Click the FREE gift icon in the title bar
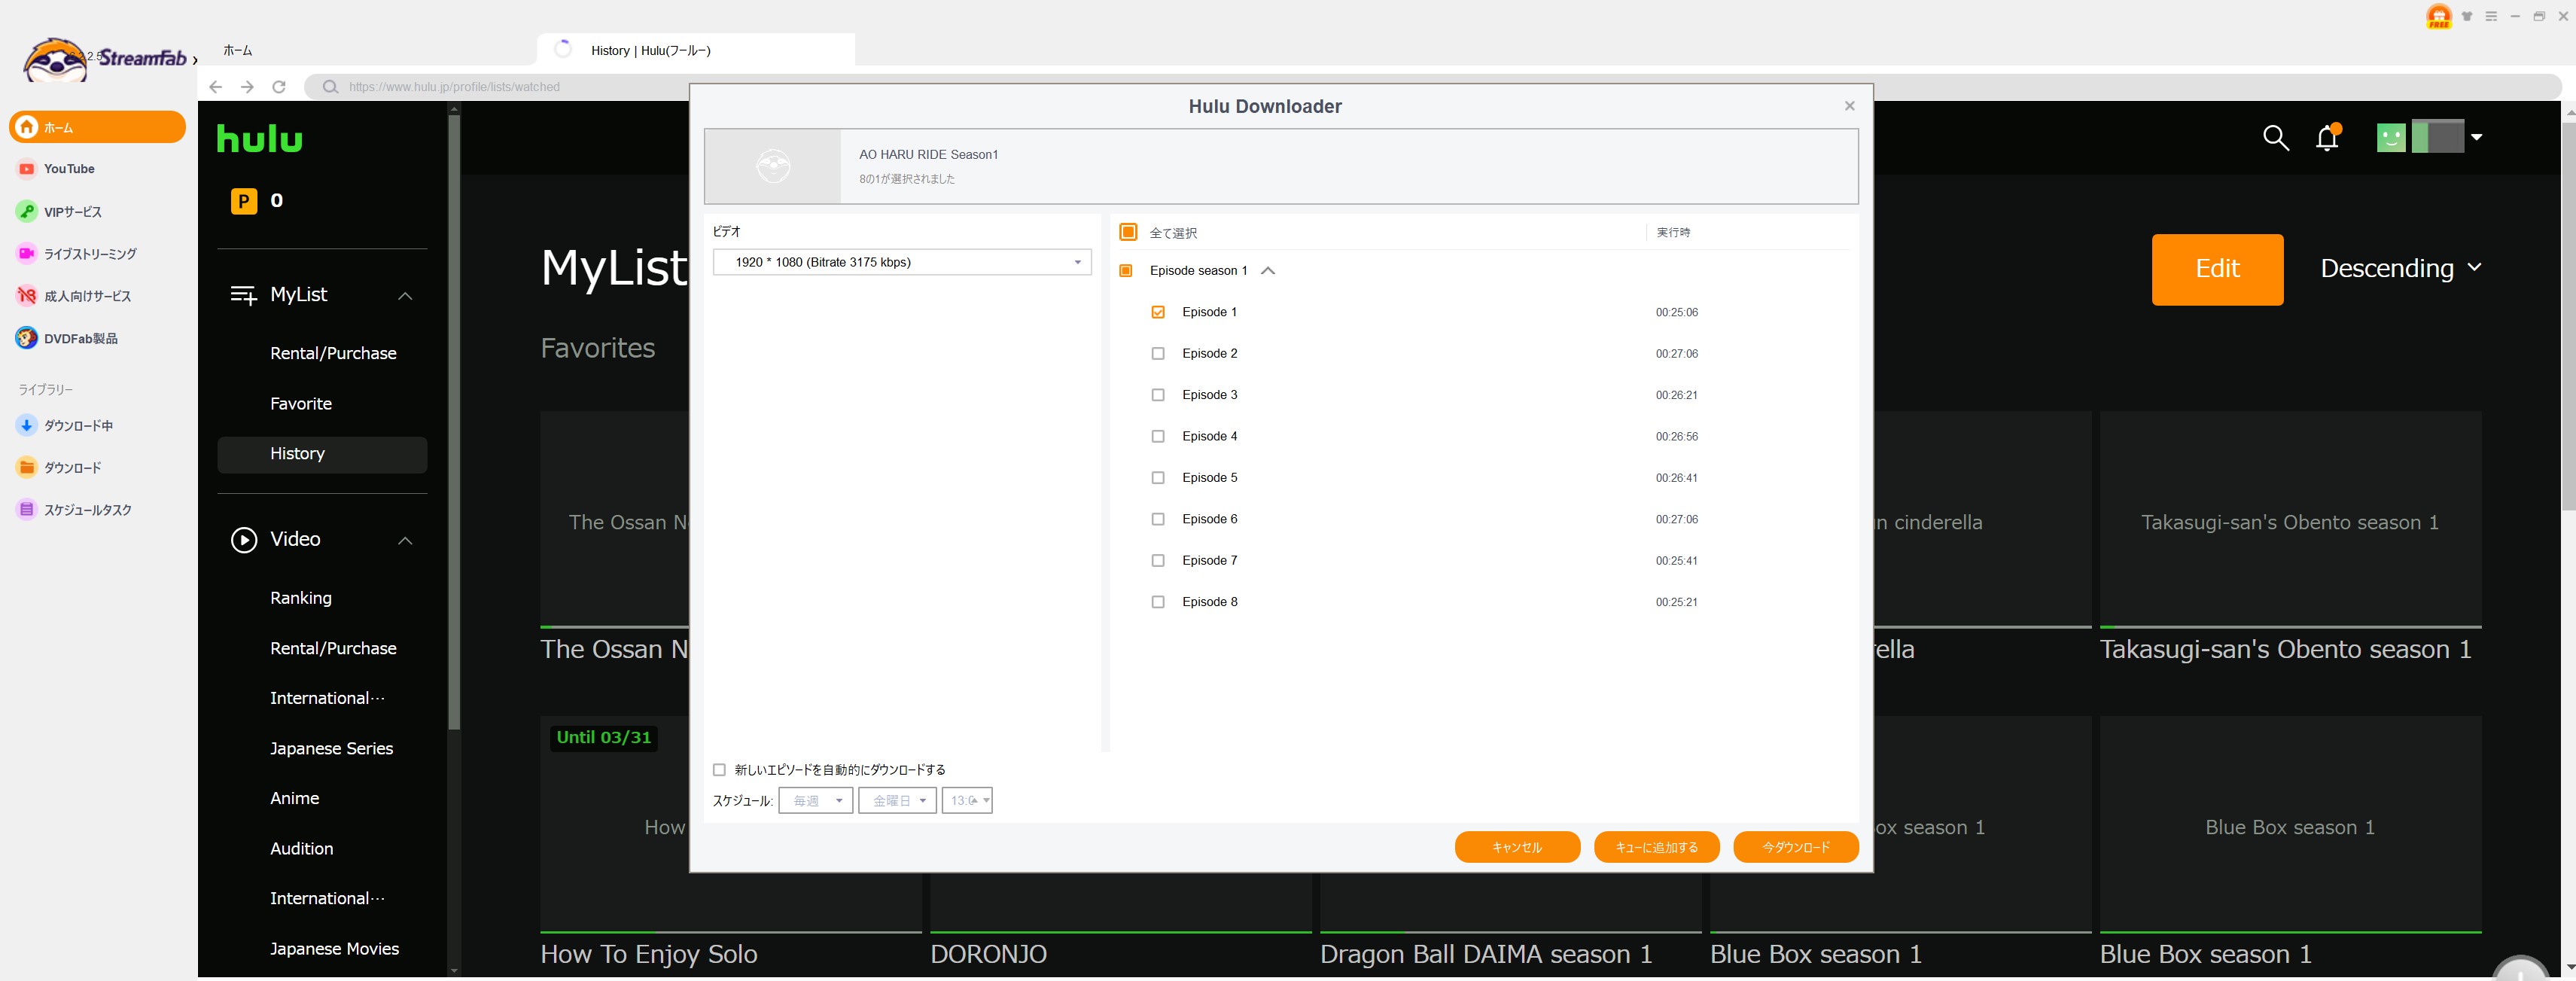The height and width of the screenshot is (981, 2576). 2438,17
